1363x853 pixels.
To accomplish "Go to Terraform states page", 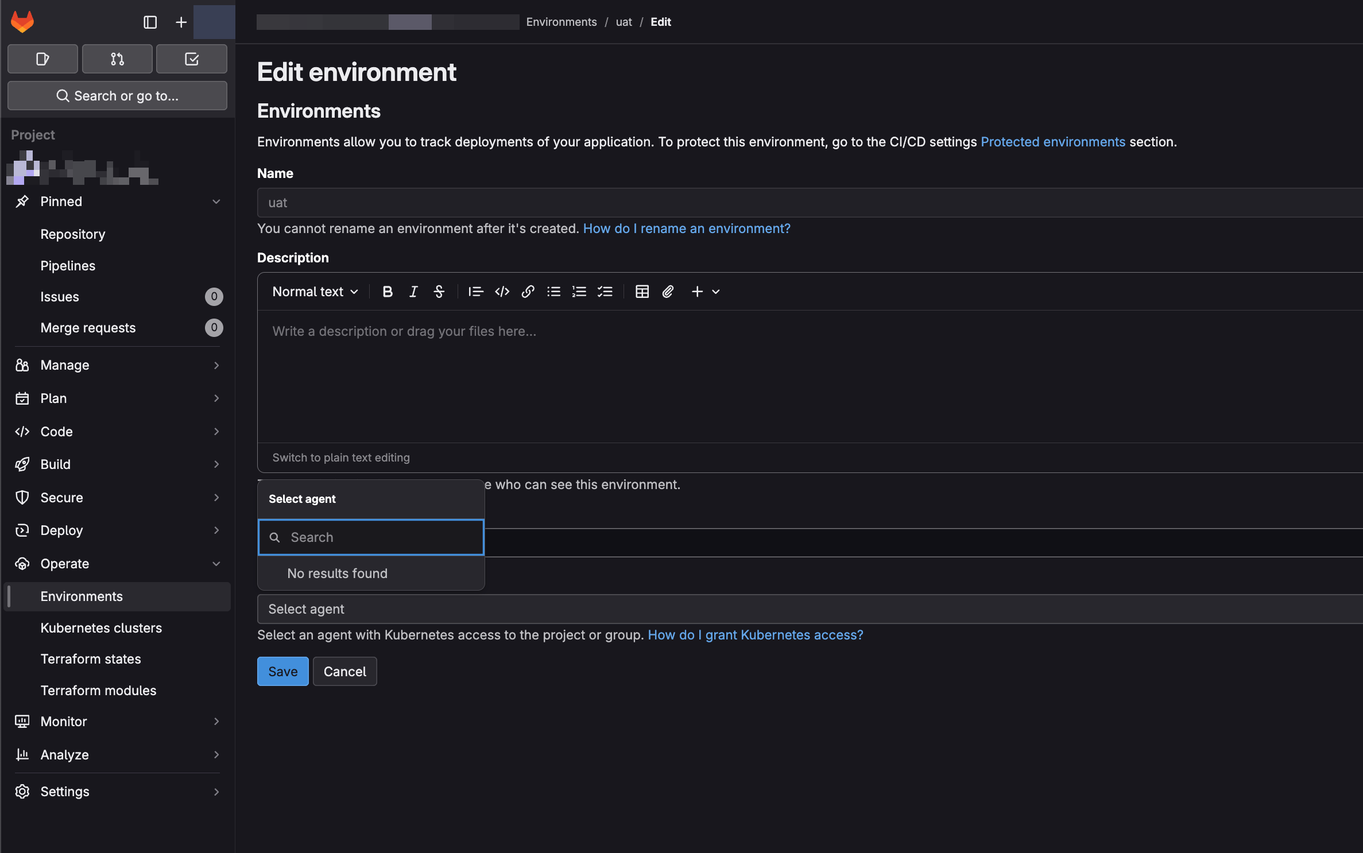I will coord(91,659).
